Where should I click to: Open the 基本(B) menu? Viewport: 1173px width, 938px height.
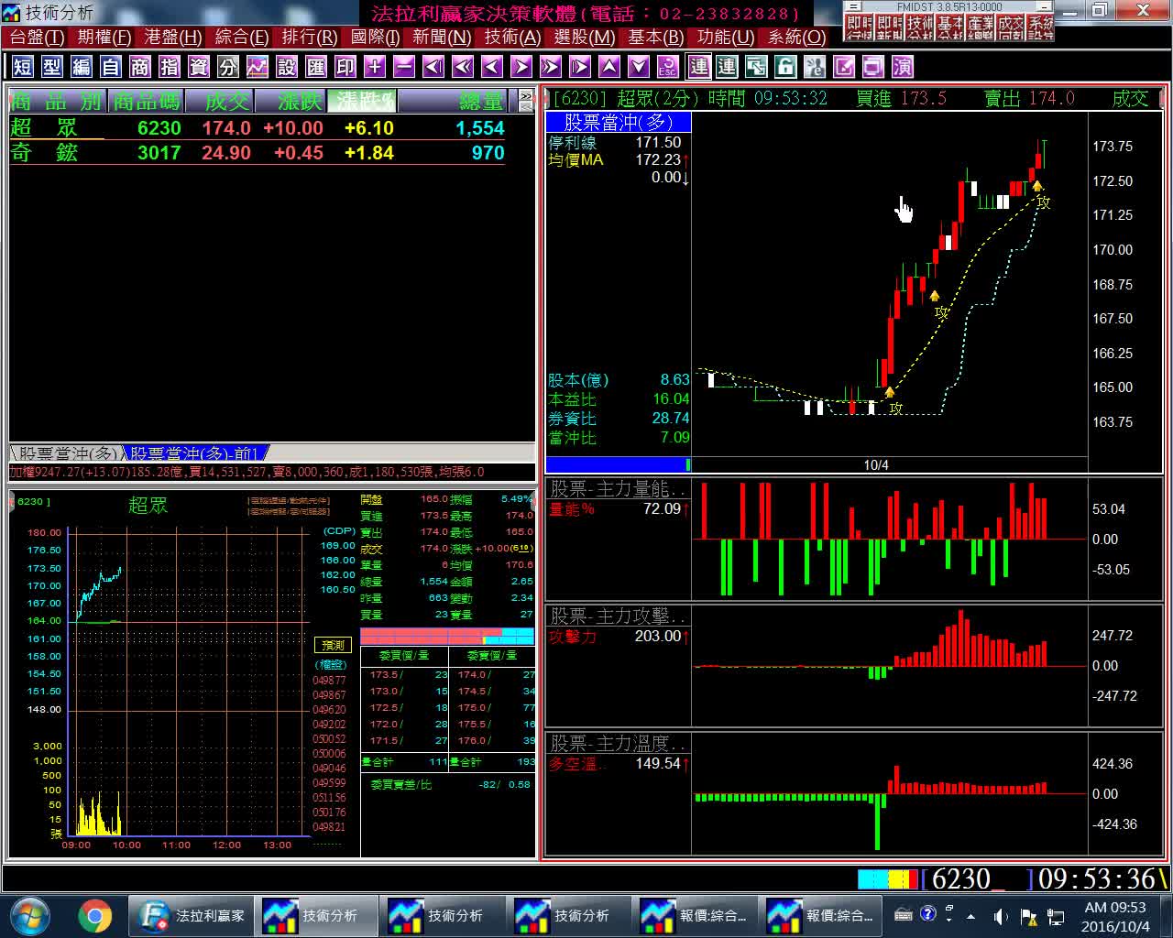click(x=655, y=38)
